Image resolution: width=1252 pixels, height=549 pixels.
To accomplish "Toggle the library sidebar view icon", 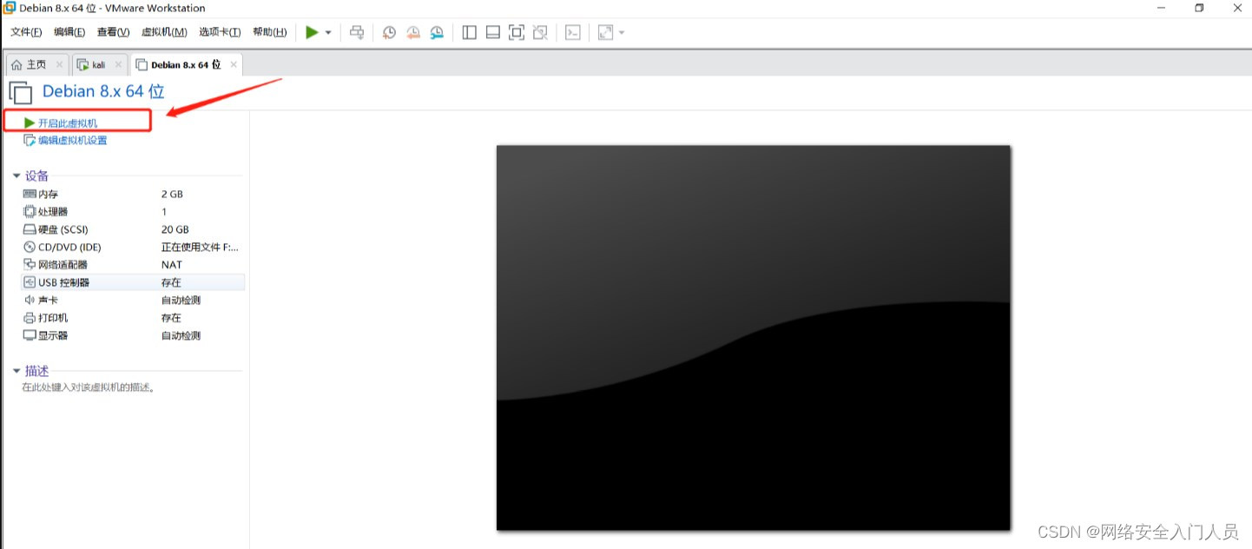I will [x=470, y=32].
